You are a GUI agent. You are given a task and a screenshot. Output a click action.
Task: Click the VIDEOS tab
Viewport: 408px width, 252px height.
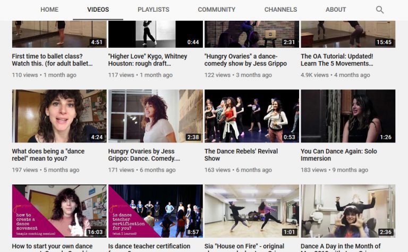98,10
